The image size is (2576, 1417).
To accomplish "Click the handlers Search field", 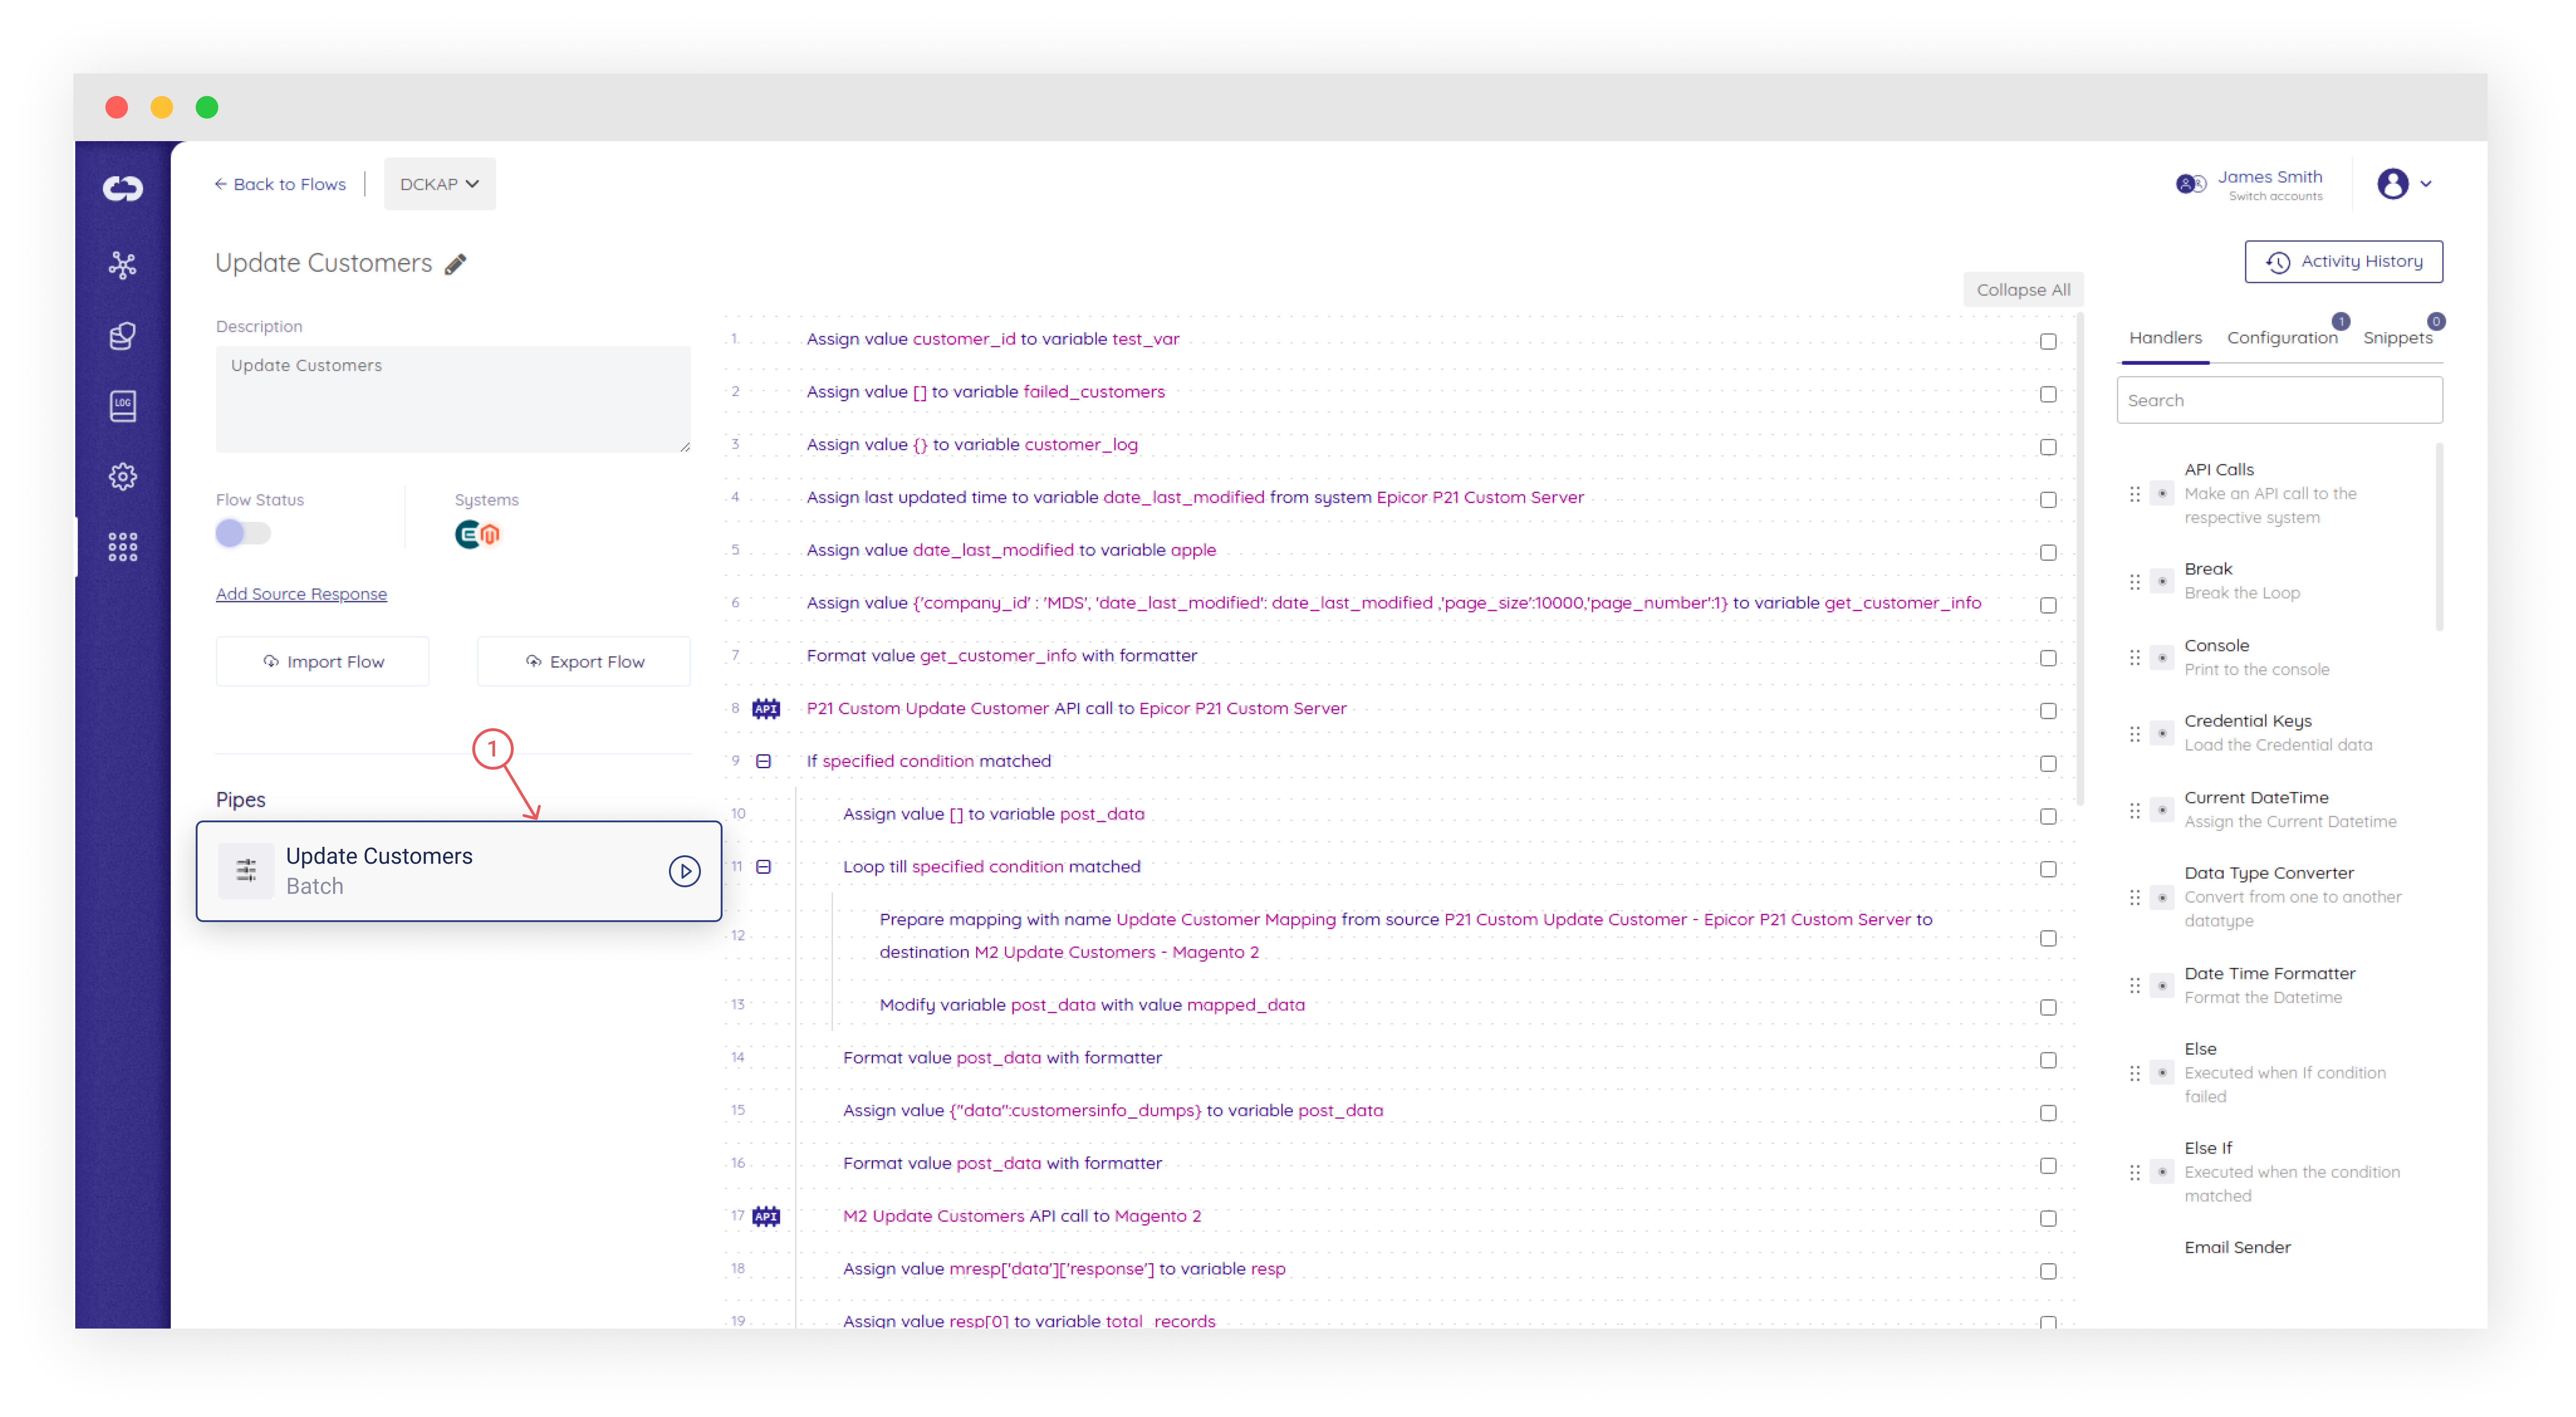I will 2279,400.
